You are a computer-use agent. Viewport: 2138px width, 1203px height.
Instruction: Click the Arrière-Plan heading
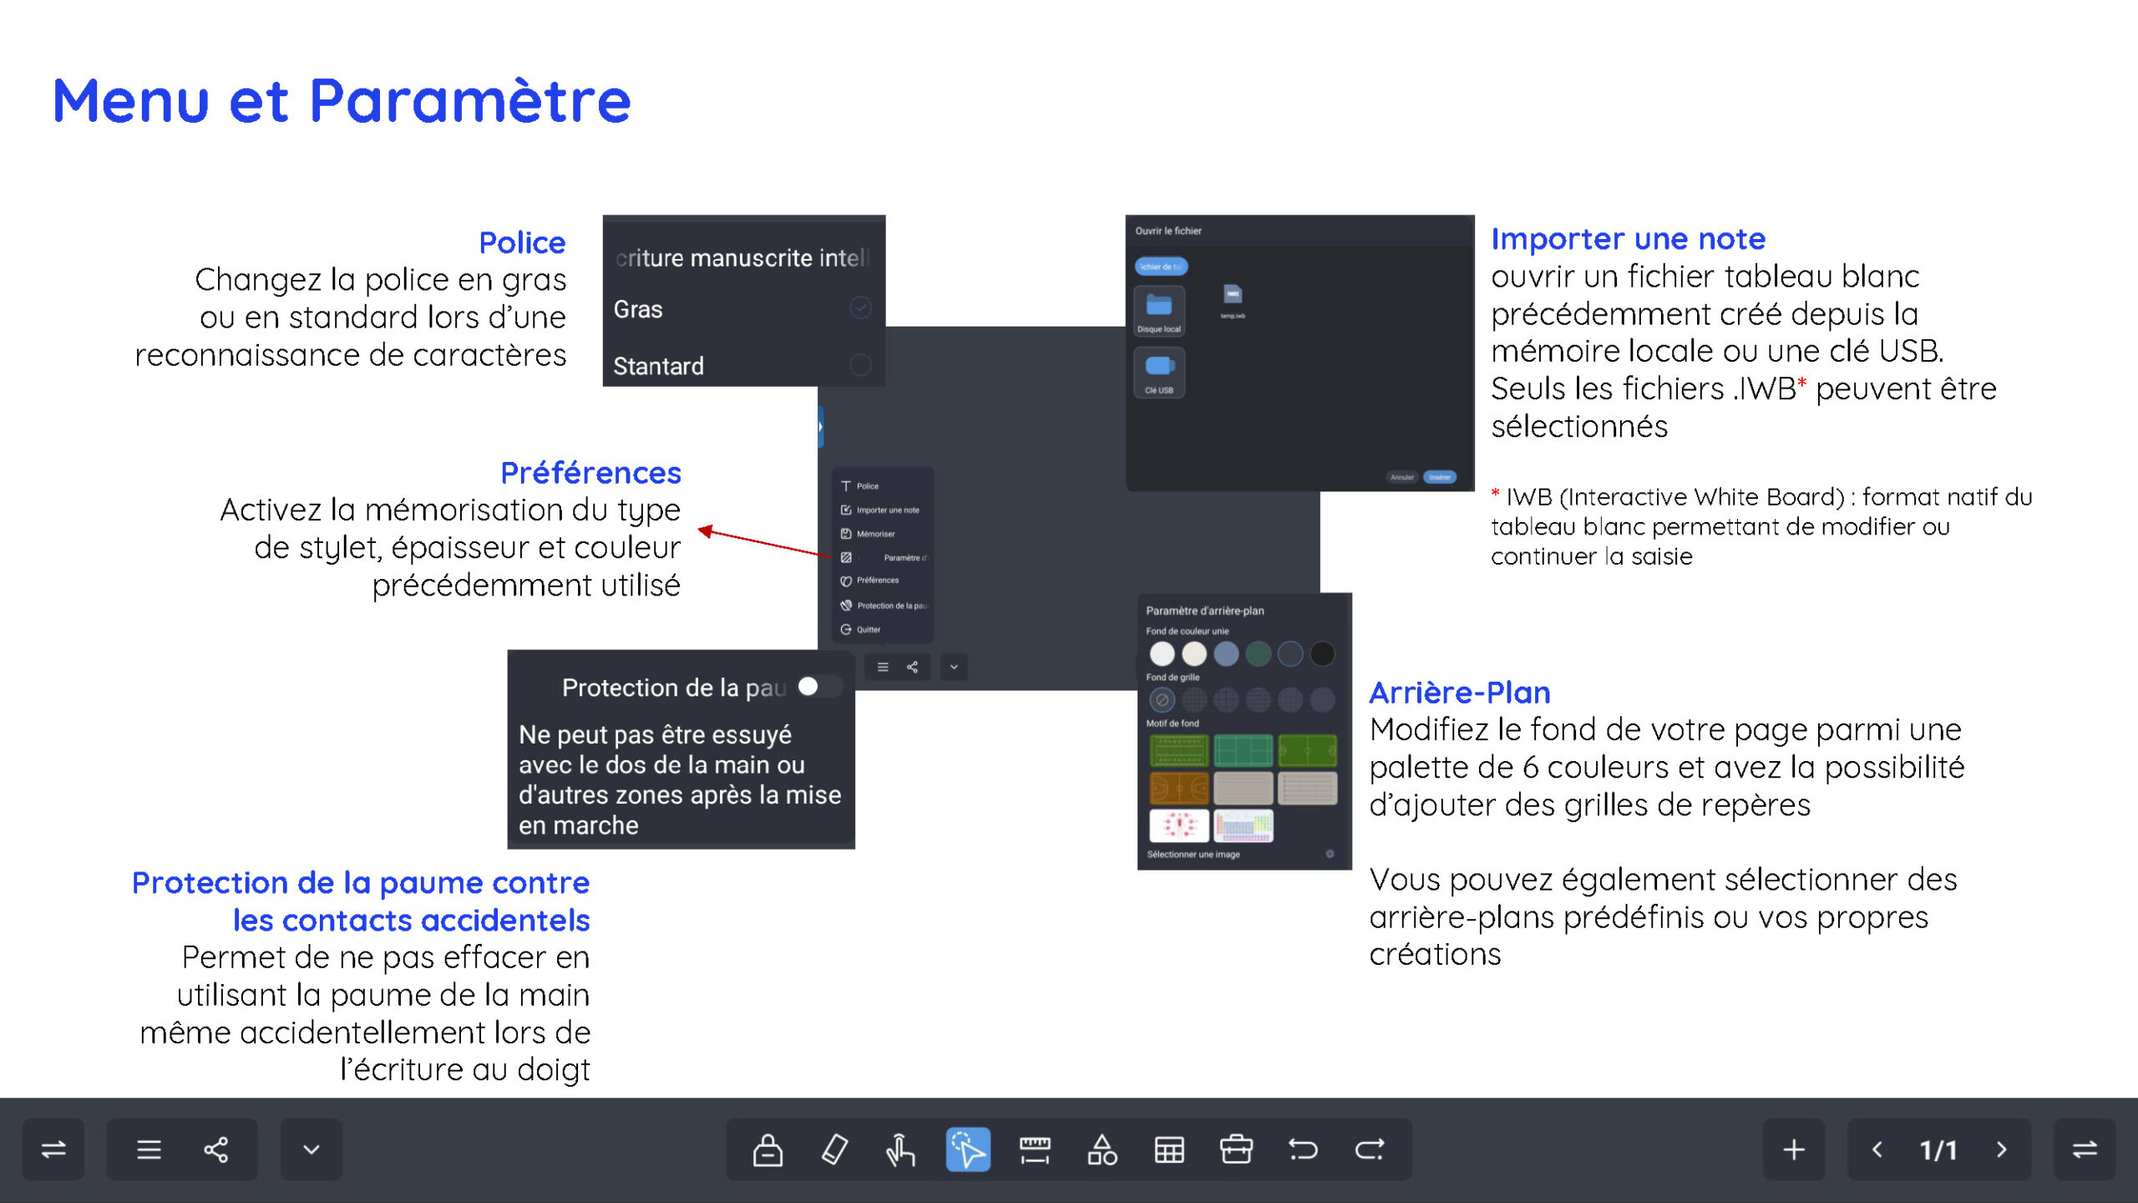point(1459,692)
